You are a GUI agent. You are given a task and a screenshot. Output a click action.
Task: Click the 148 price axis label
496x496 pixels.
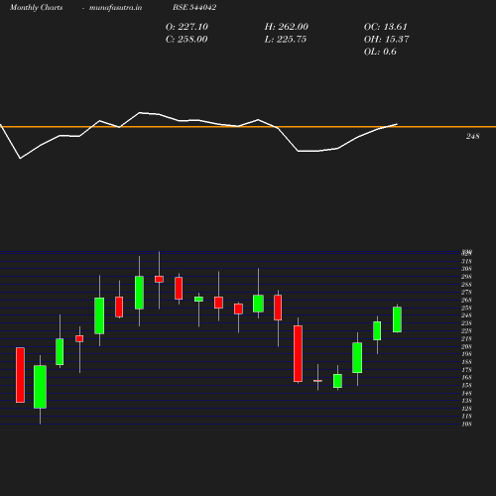[466, 393]
